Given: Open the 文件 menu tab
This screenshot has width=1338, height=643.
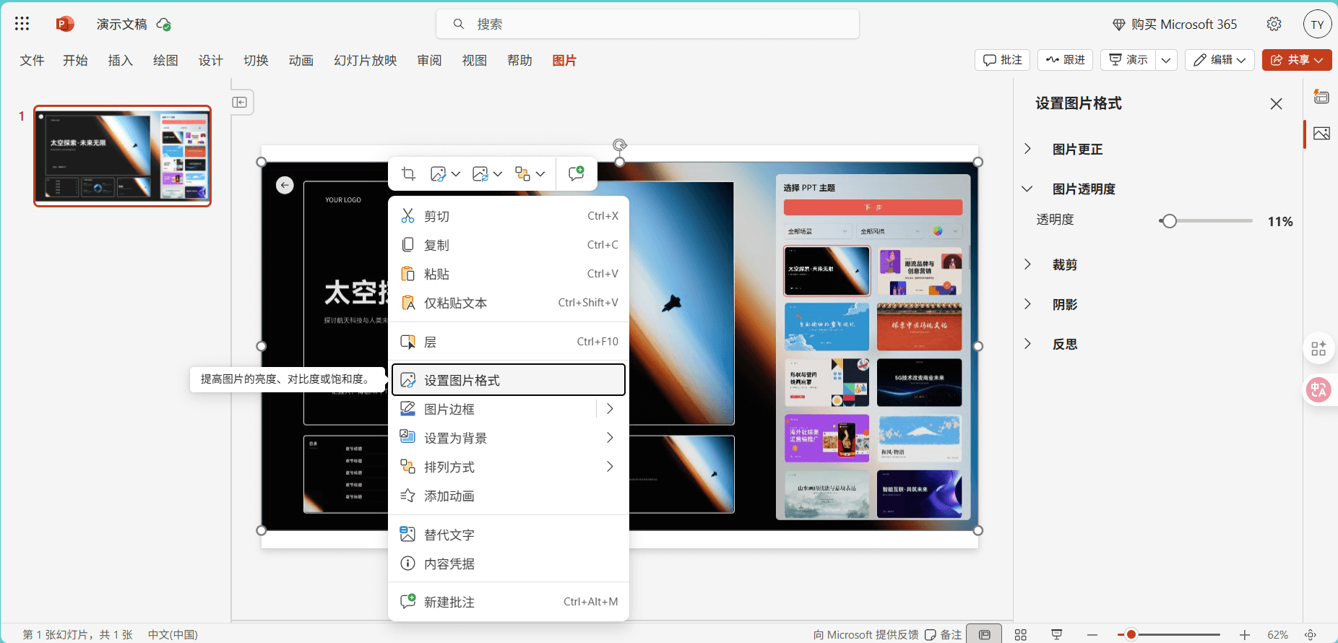Looking at the screenshot, I should tap(32, 60).
